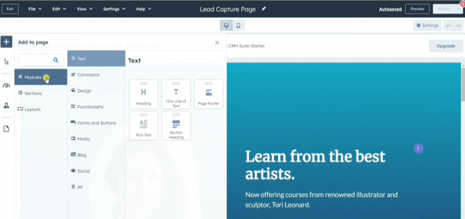
Task: Click the undo arrow icon
Action: tap(448, 25)
